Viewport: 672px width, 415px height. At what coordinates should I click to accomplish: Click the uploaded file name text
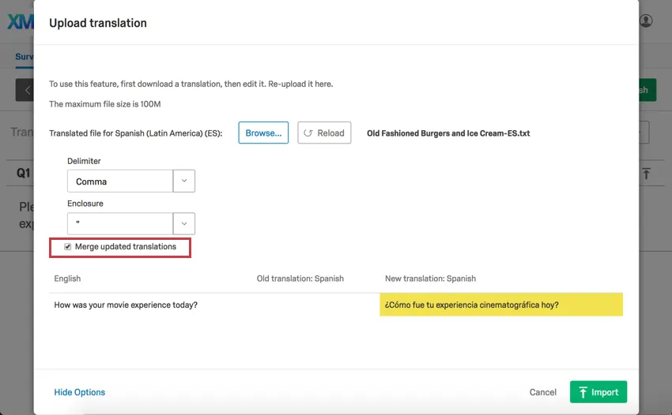tap(448, 133)
